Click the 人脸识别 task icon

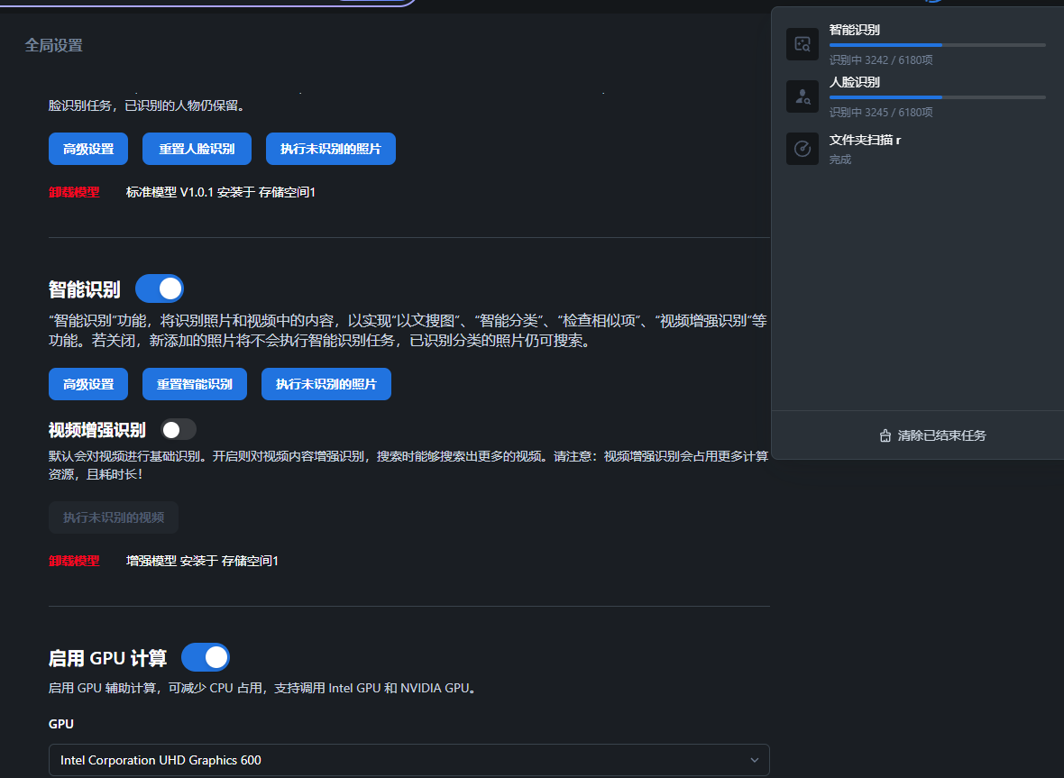click(803, 96)
